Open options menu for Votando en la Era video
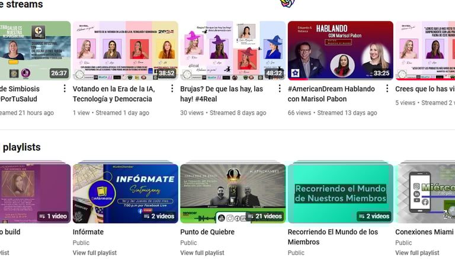 pos(172,89)
